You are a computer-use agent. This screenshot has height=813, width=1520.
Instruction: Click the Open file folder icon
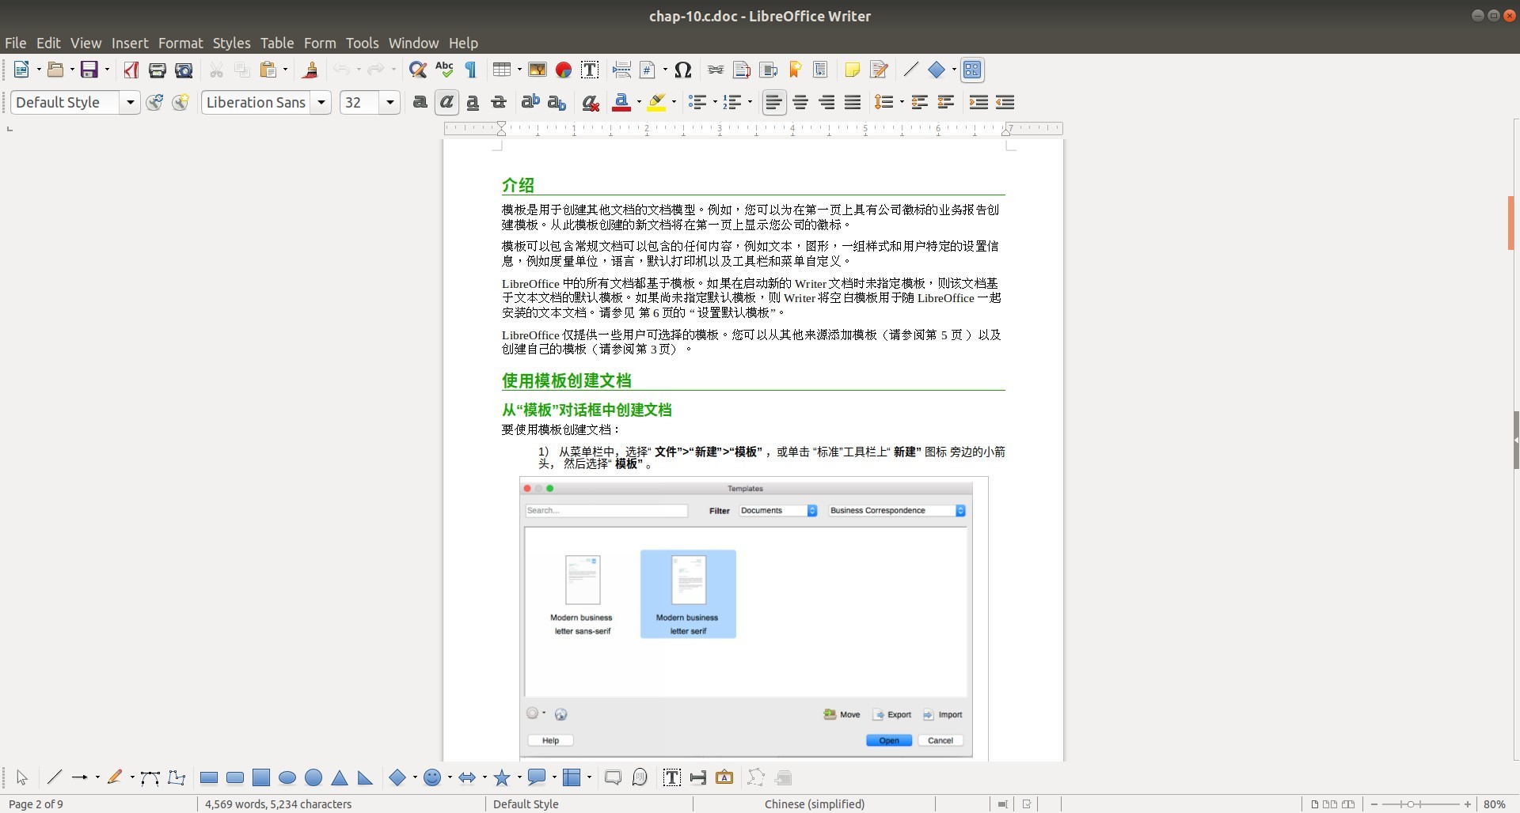click(x=55, y=70)
